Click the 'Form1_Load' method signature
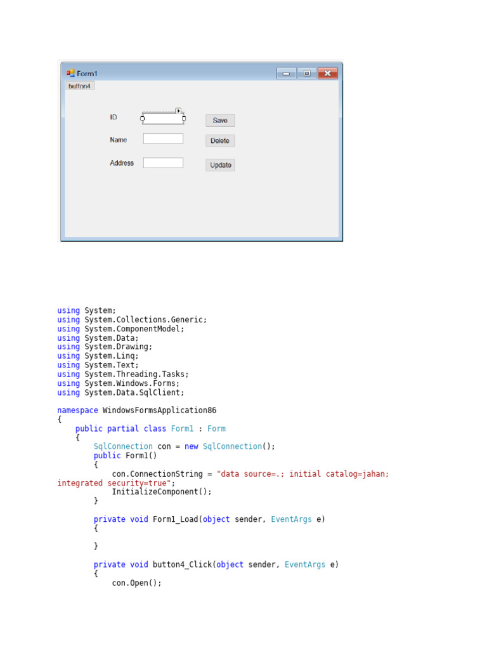 [209, 519]
